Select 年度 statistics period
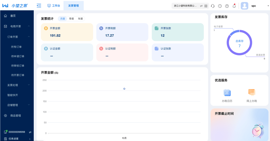Screen dimensions: 270x141 [80, 18]
